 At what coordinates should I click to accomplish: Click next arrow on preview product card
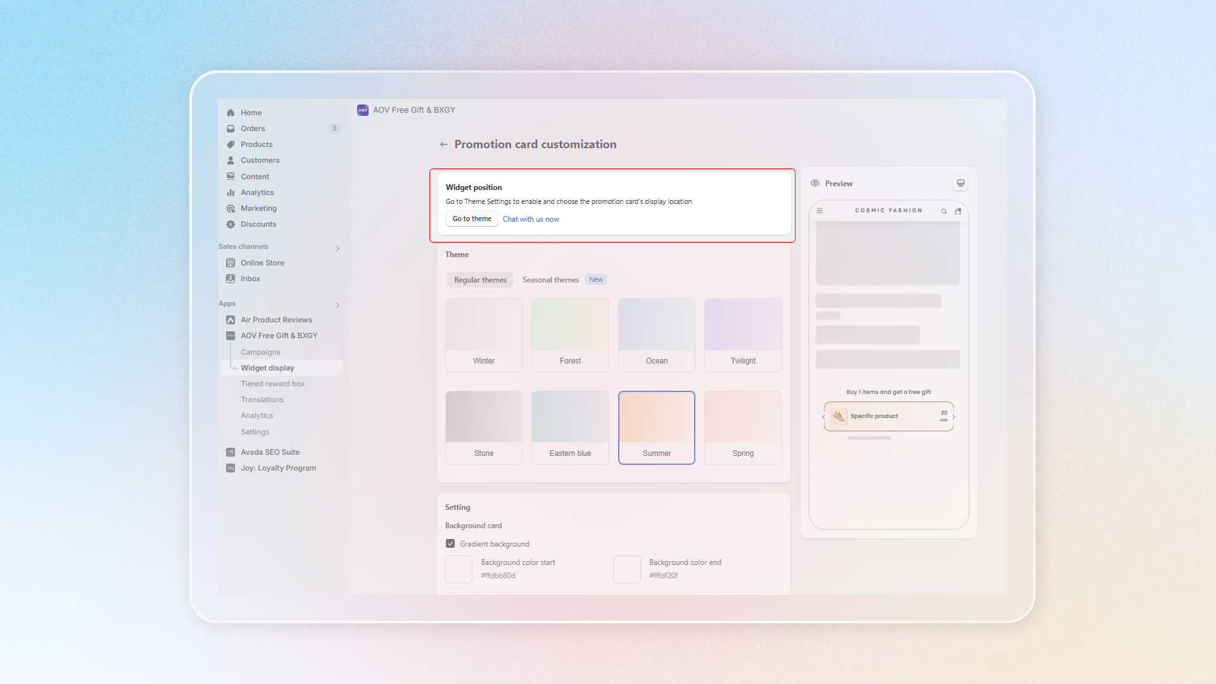click(954, 417)
